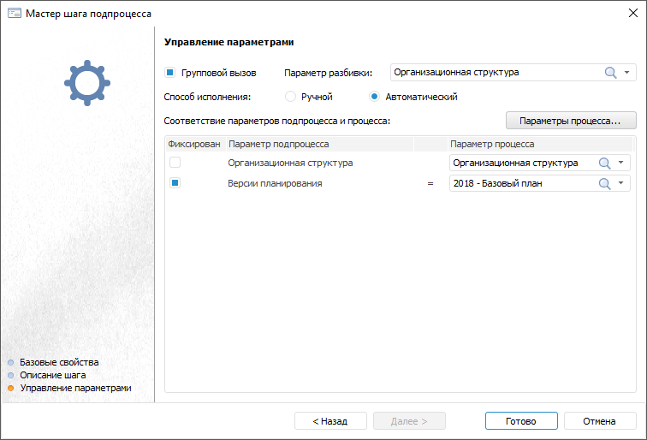647x440 pixels.
Task: Go to Описание шага wizard step
Action: (x=52, y=375)
